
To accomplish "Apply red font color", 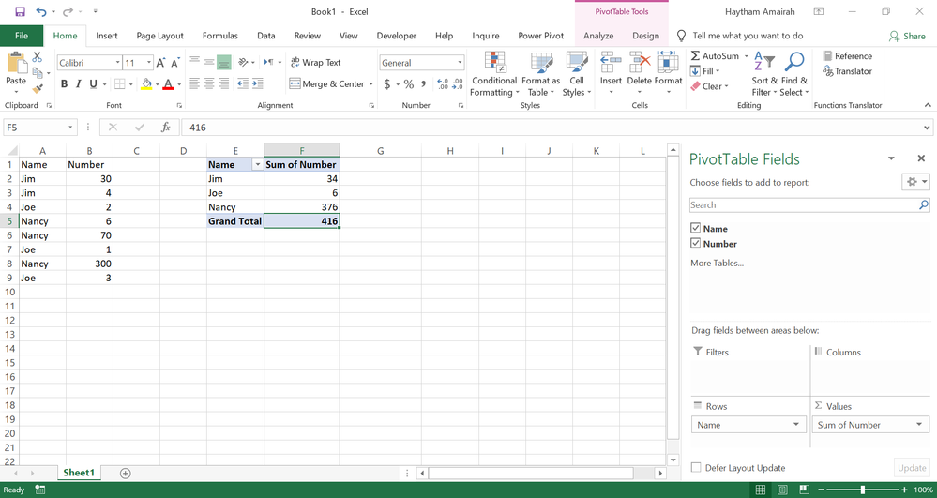I will click(168, 84).
